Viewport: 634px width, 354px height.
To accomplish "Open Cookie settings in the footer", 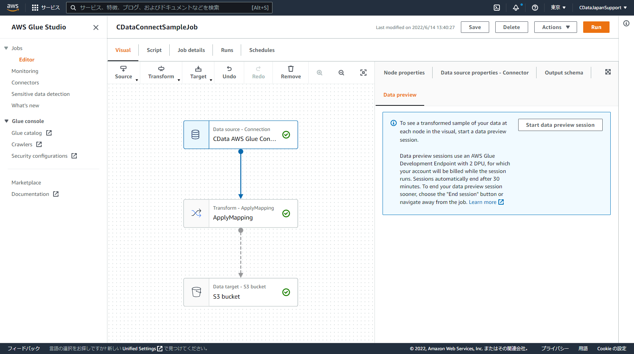I will coord(612,349).
